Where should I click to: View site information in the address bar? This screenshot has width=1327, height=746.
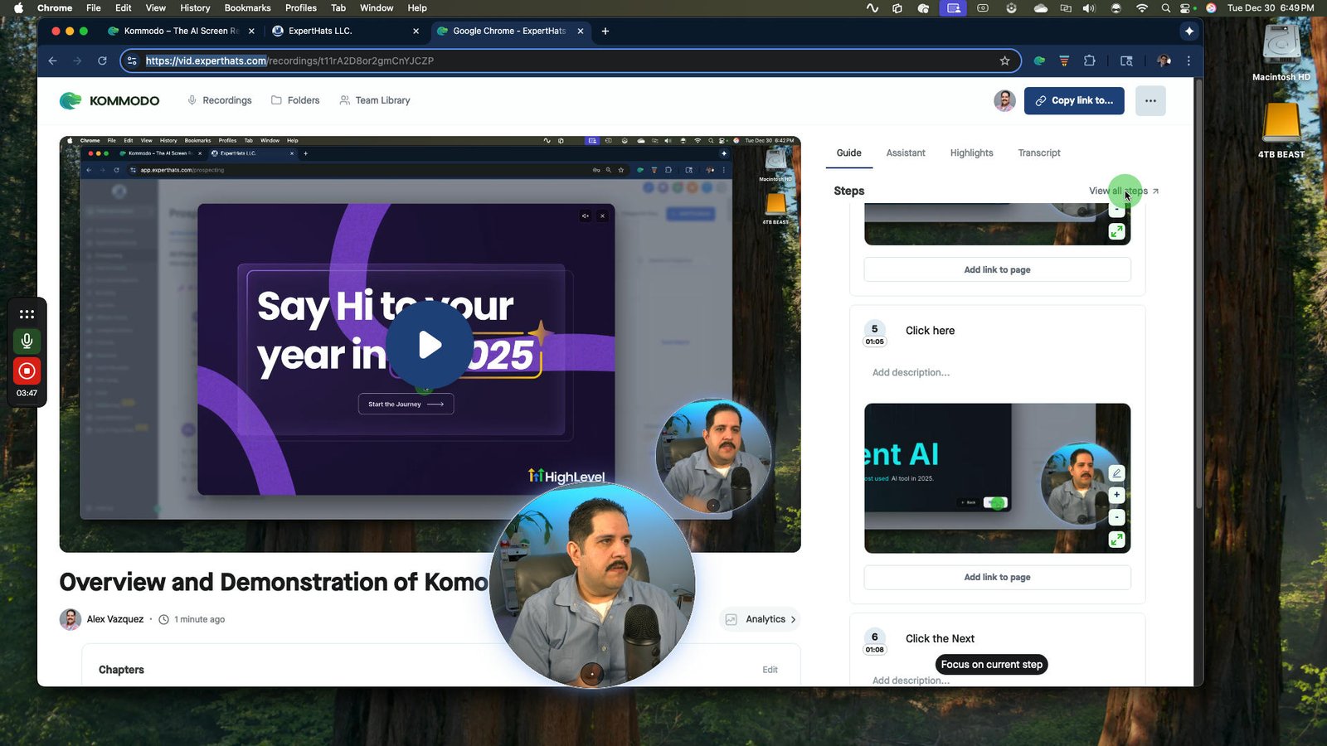[132, 61]
